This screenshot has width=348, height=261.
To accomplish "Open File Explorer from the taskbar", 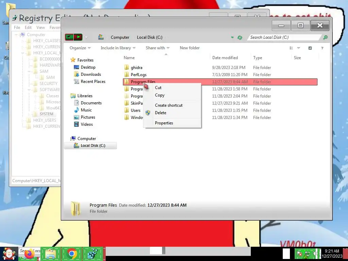I will [51, 254].
